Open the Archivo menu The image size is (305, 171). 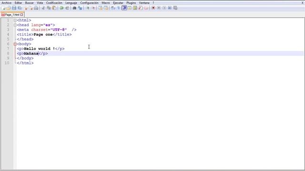click(x=6, y=3)
